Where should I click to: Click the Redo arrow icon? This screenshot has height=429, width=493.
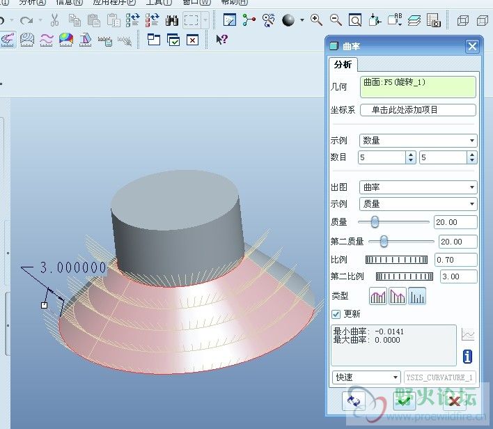click(26, 20)
